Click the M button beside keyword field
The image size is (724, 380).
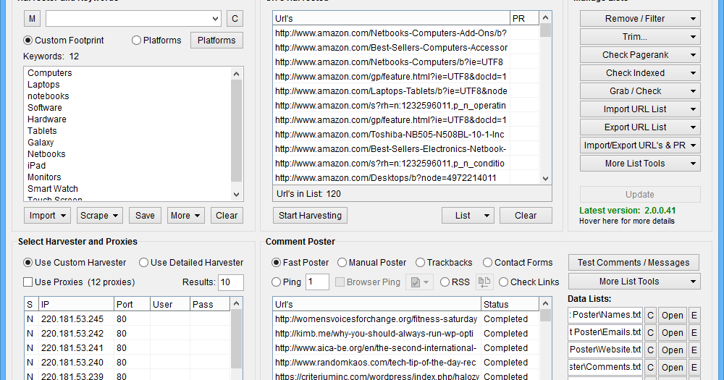(32, 19)
